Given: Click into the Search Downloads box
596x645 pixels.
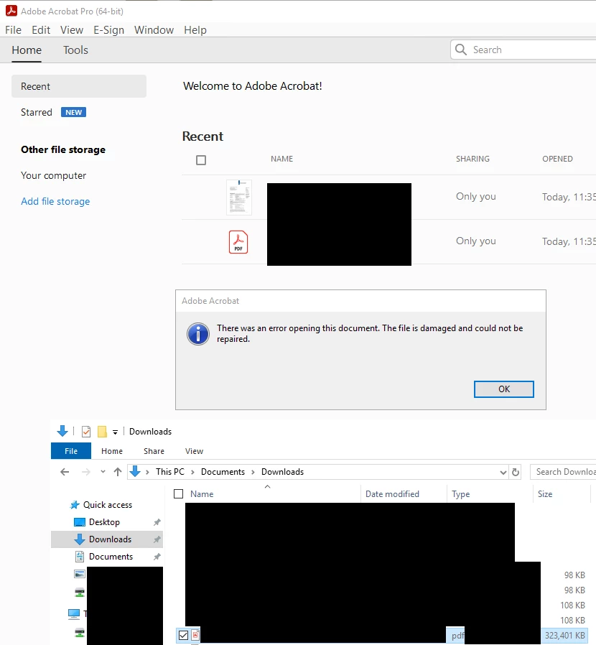Looking at the screenshot, I should click(563, 472).
